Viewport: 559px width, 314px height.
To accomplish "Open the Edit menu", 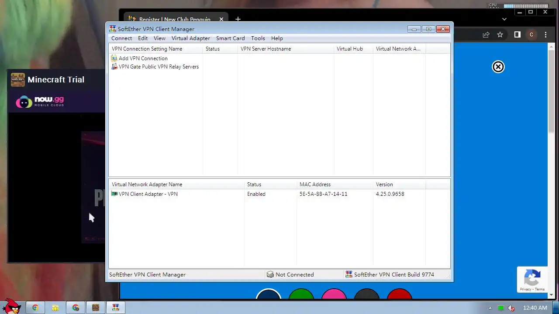I will [x=143, y=38].
